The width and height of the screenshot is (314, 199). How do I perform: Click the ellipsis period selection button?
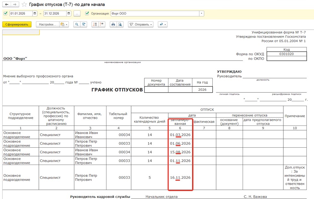[x=77, y=14]
